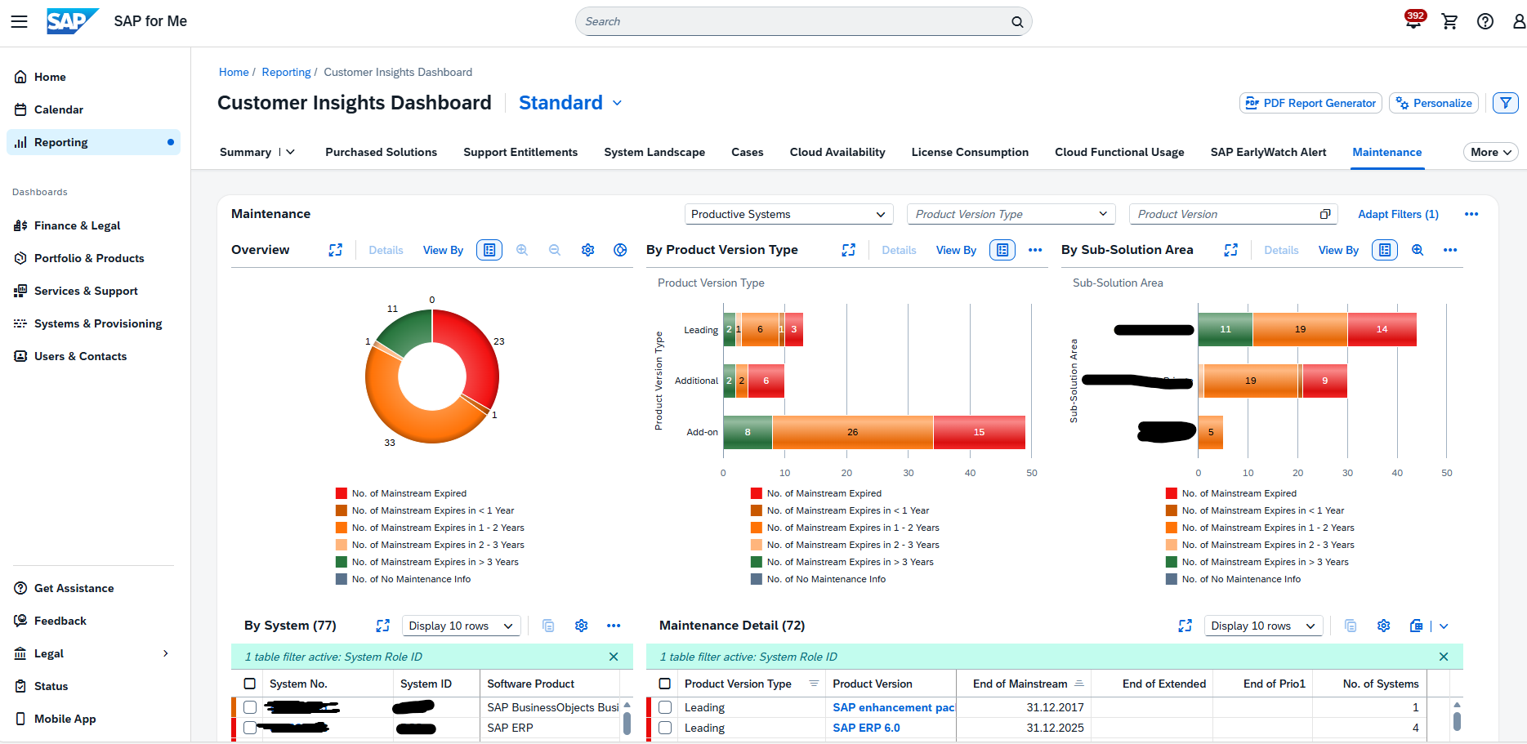This screenshot has width=1527, height=744.
Task: Expand Overview chart to full screen
Action: pos(336,250)
